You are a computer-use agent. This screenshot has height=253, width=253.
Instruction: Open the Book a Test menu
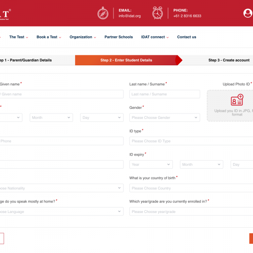pos(48,37)
